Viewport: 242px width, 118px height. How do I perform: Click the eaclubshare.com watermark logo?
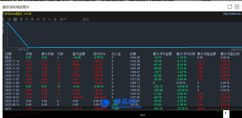(122, 104)
